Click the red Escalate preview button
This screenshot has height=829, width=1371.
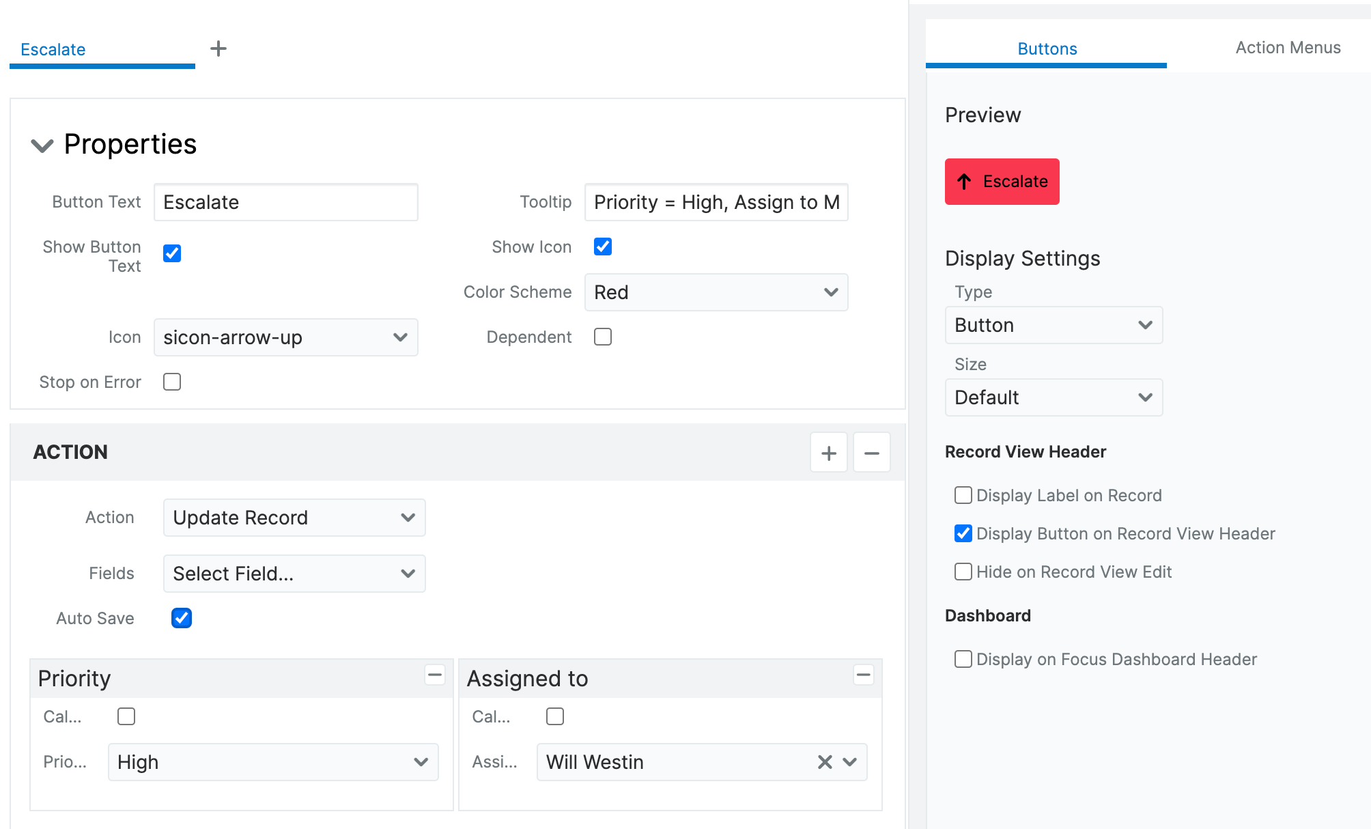[x=1002, y=182]
